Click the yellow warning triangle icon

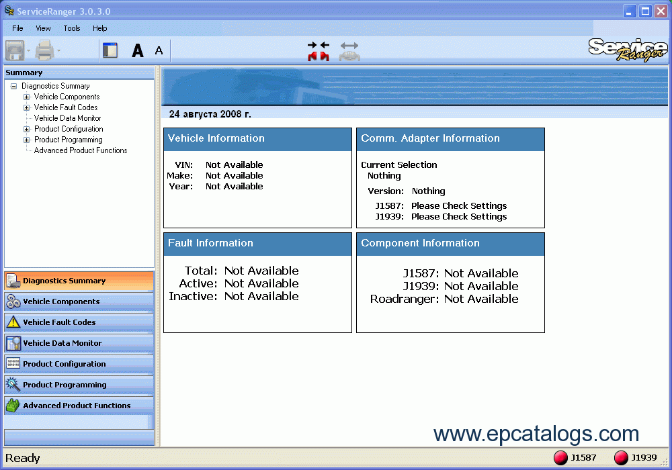[x=13, y=322]
